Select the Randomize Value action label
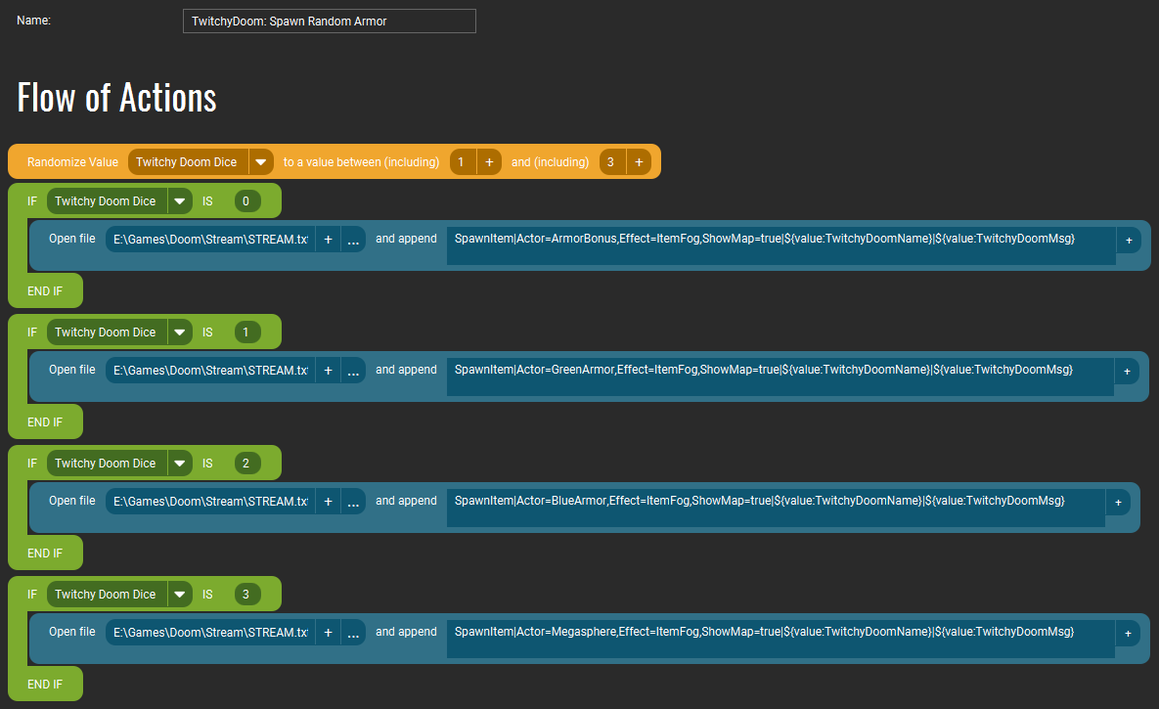The width and height of the screenshot is (1159, 709). tap(72, 162)
